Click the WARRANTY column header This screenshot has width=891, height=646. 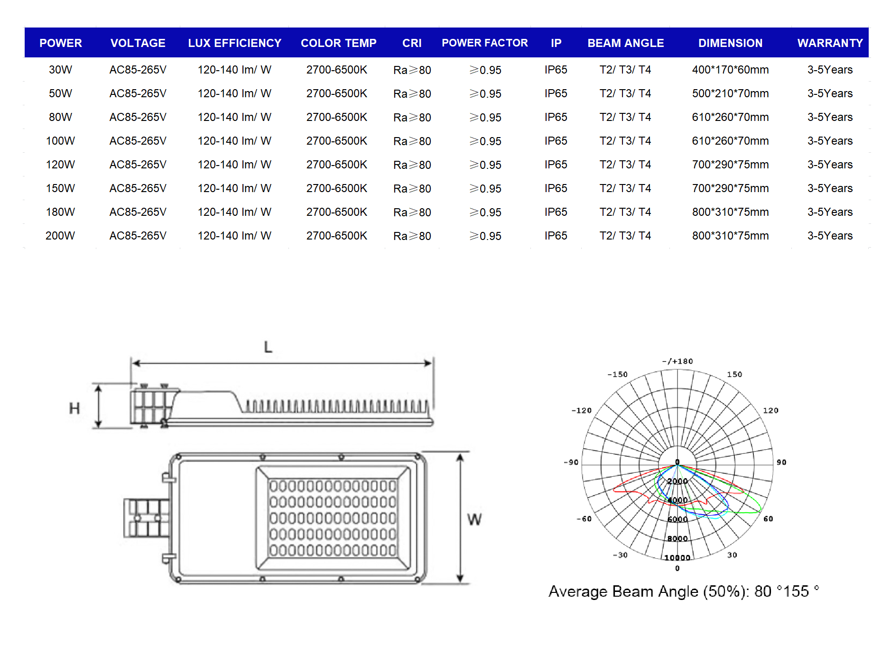(830, 43)
